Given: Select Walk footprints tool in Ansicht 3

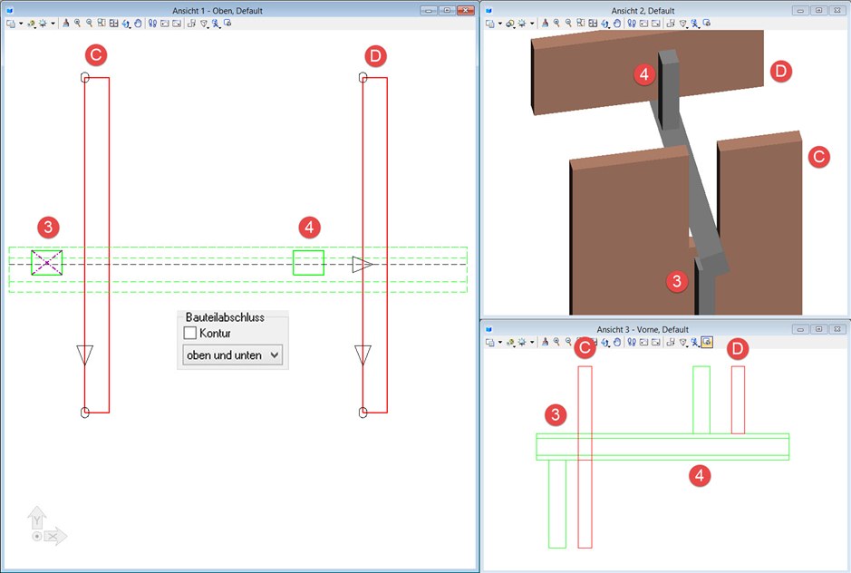Looking at the screenshot, I should pos(632,342).
